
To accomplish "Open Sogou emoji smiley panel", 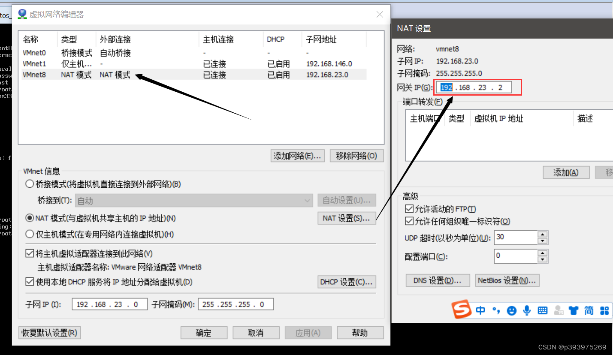I will tap(511, 310).
